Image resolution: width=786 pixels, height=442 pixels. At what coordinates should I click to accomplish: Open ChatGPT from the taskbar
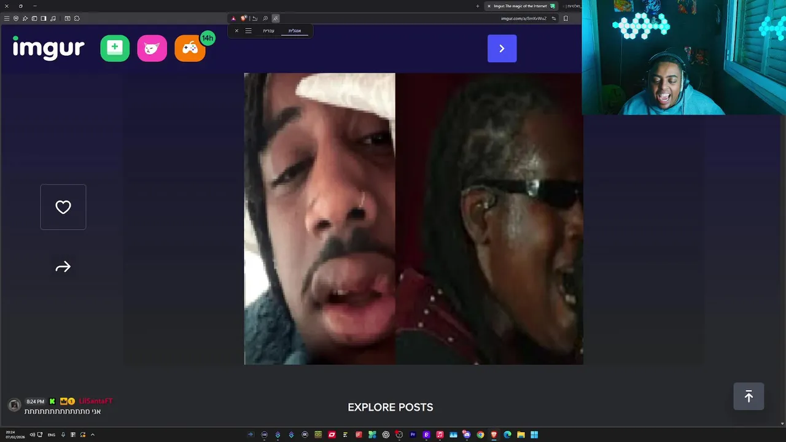click(386, 435)
